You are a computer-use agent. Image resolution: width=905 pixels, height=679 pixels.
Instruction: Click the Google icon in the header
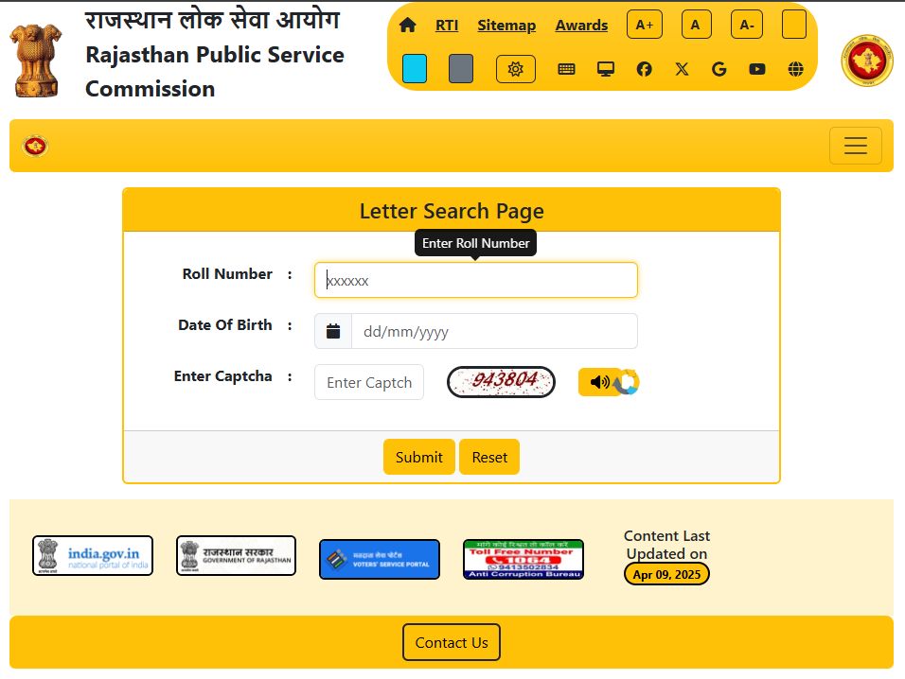pos(719,69)
